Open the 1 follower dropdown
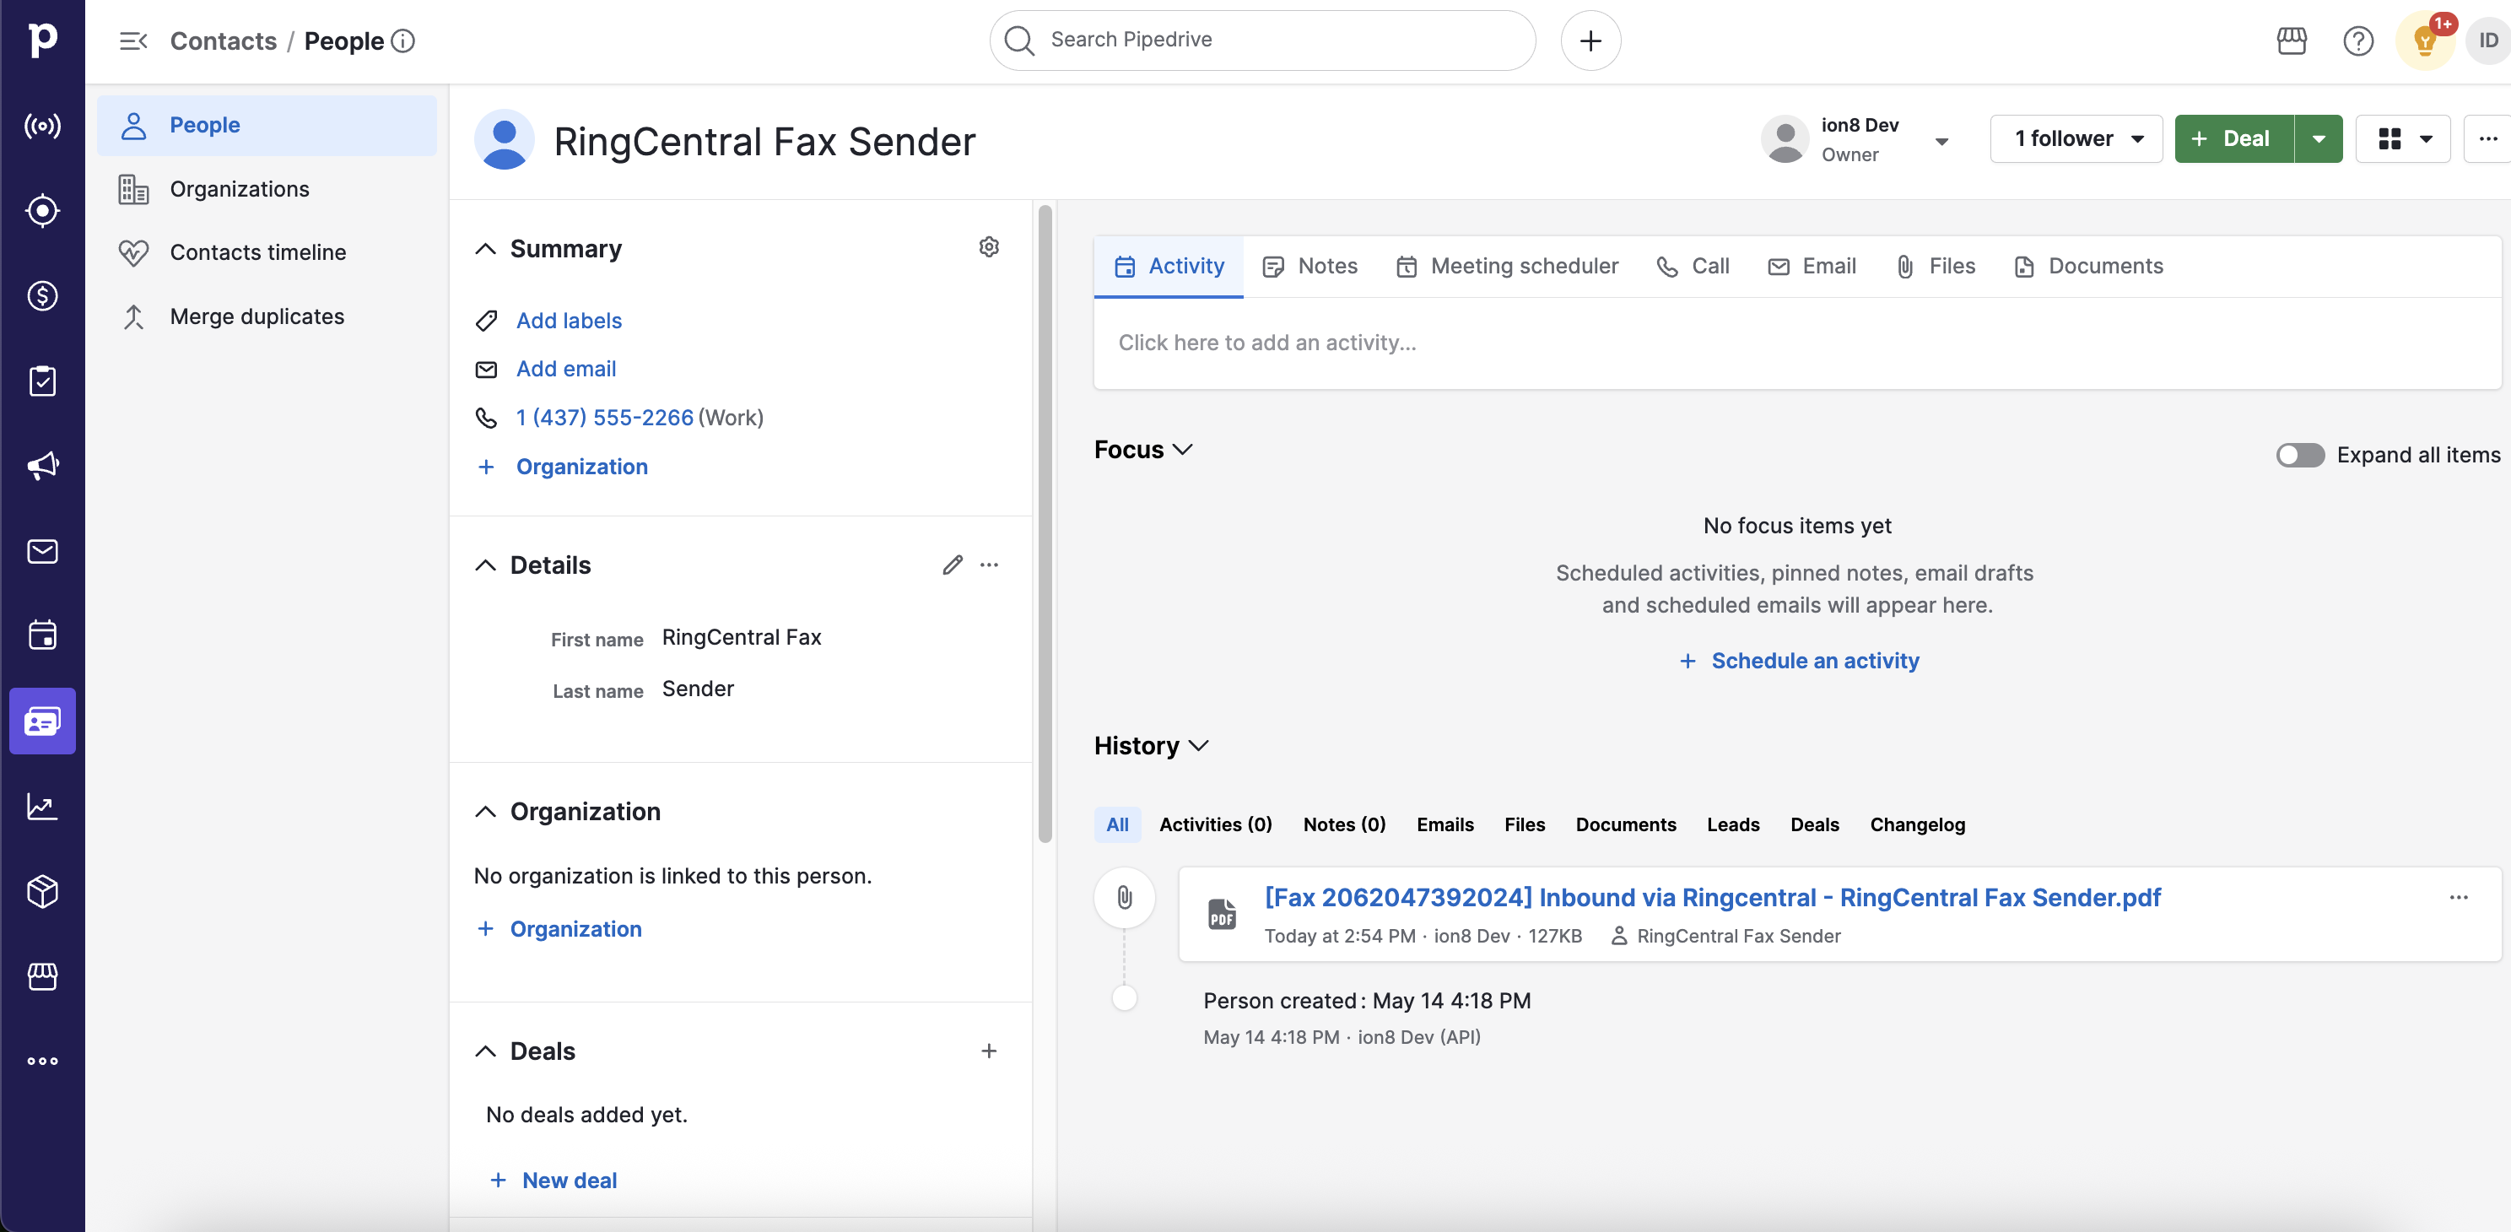Image resolution: width=2511 pixels, height=1232 pixels. pyautogui.click(x=2076, y=138)
